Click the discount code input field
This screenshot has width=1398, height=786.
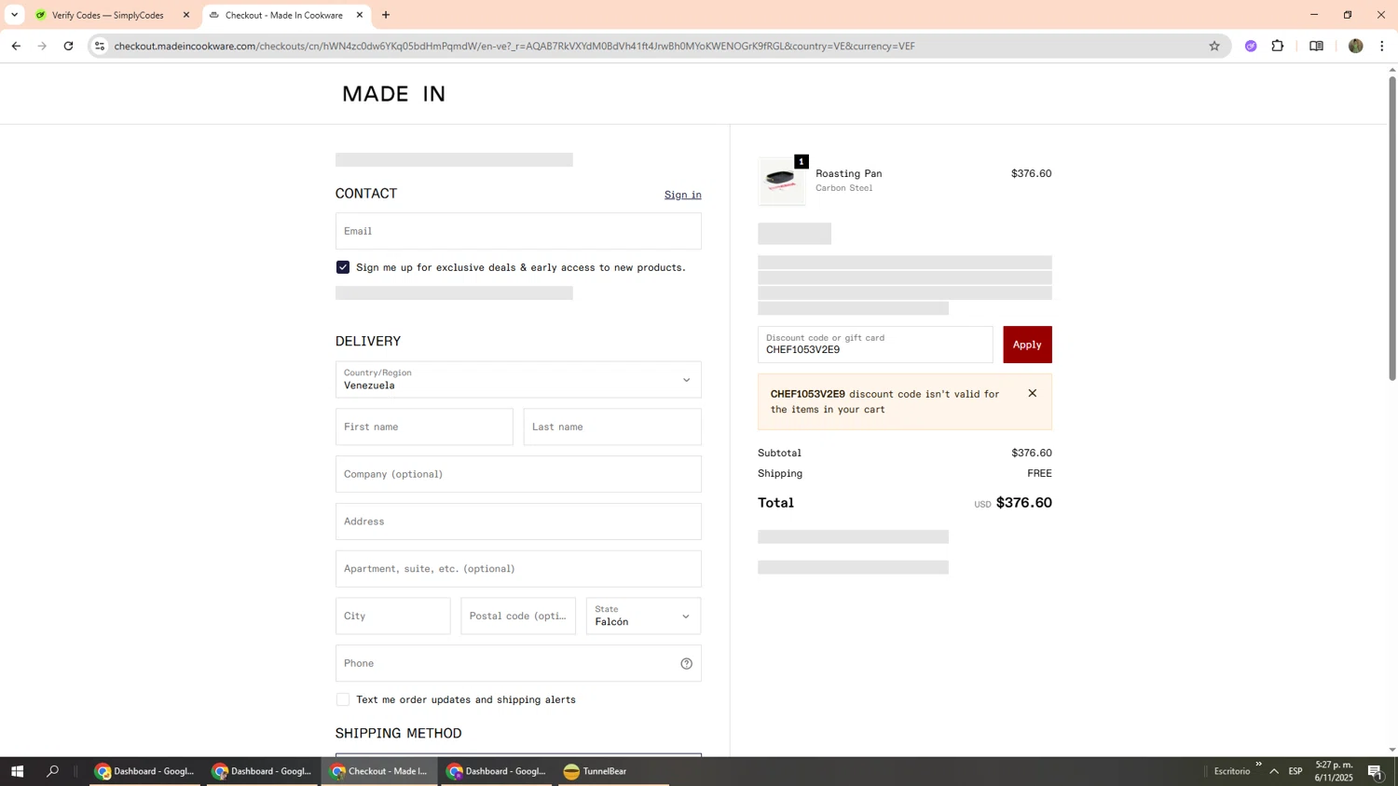click(x=875, y=345)
